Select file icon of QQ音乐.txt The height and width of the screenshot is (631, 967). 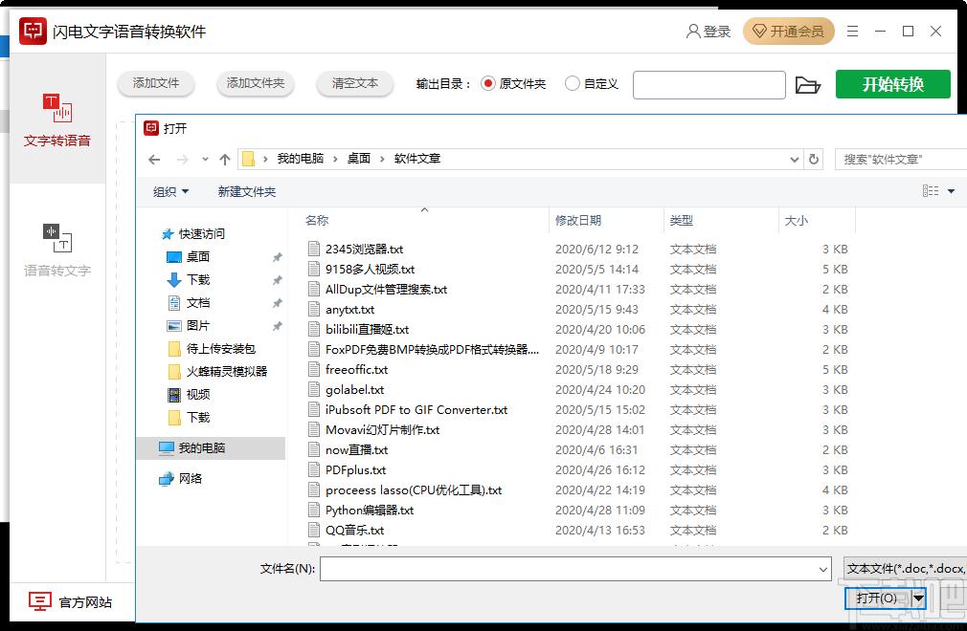314,530
